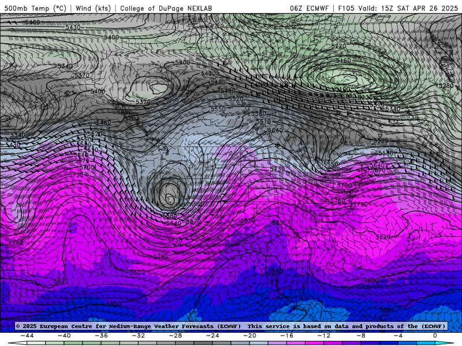This screenshot has width=462, height=346.
Task: Click the -12 temperature legend label
Action: coord(324,336)
